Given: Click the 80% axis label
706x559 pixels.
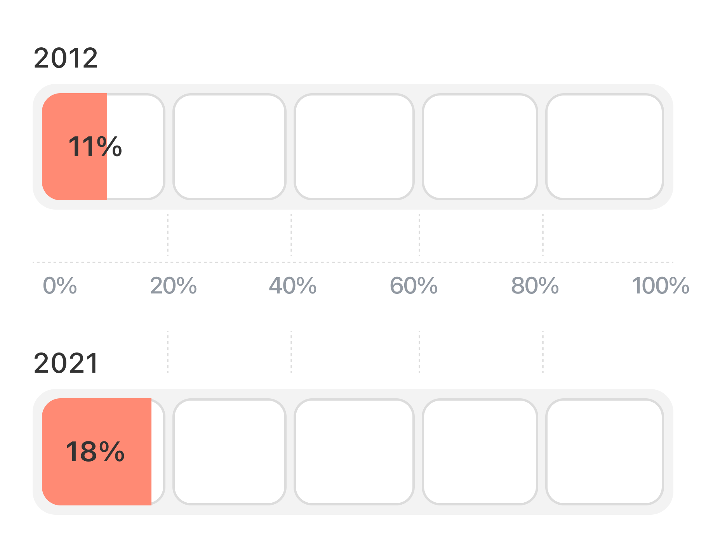Looking at the screenshot, I should click(x=535, y=286).
